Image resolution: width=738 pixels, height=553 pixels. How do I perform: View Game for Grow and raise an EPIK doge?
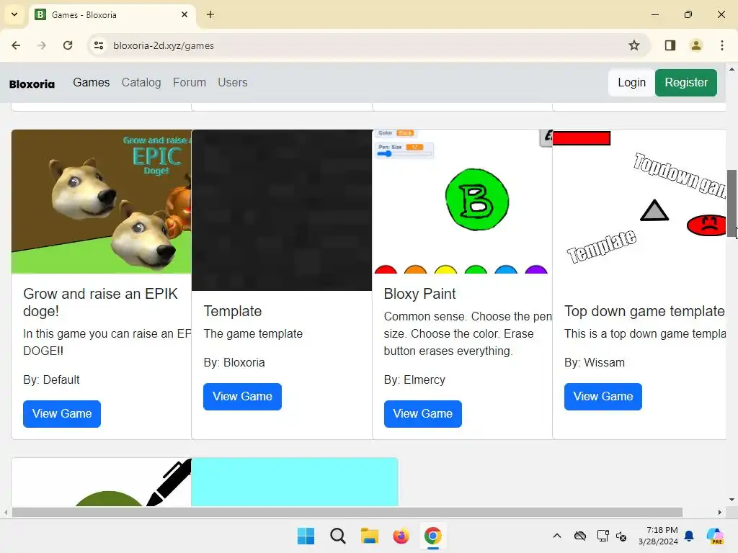click(x=62, y=414)
